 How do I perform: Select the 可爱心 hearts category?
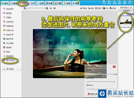click(7, 17)
